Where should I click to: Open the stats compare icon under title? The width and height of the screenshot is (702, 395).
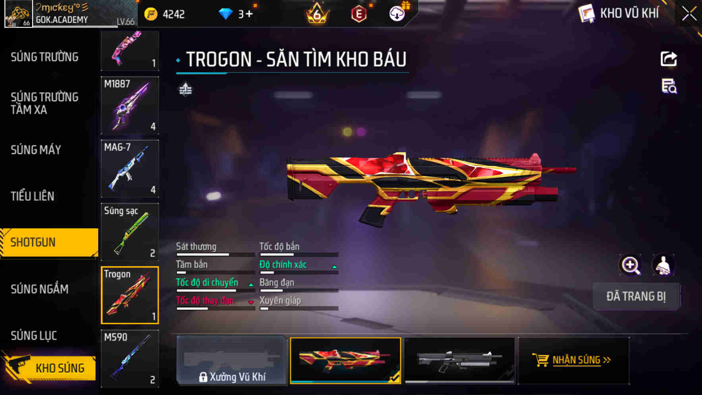coord(185,89)
